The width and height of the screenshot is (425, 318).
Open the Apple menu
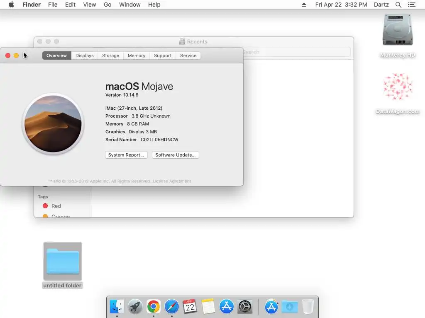coord(11,5)
